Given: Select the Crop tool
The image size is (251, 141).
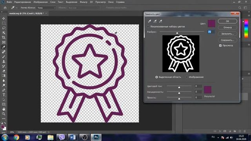Looking at the screenshot, I should 4,38.
